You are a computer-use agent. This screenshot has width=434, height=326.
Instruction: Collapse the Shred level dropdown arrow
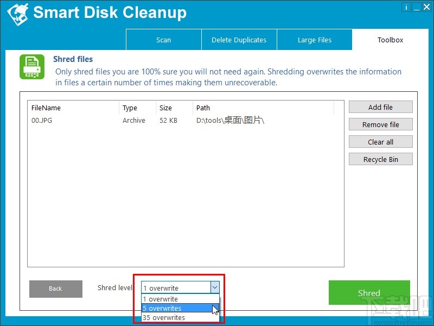click(215, 287)
